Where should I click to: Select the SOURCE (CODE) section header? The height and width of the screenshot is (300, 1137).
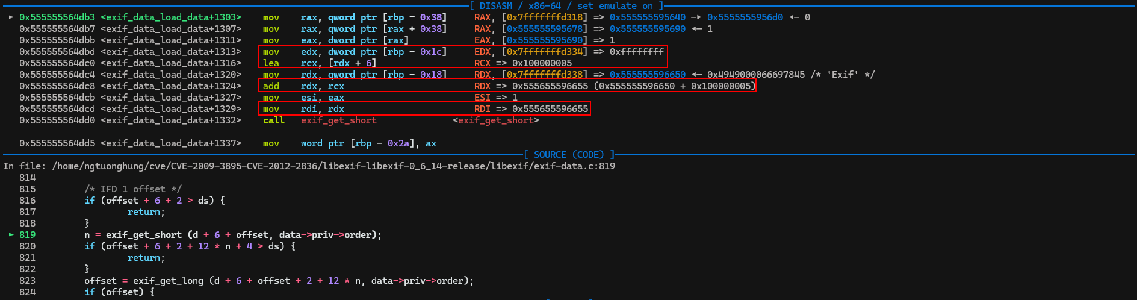(569, 155)
